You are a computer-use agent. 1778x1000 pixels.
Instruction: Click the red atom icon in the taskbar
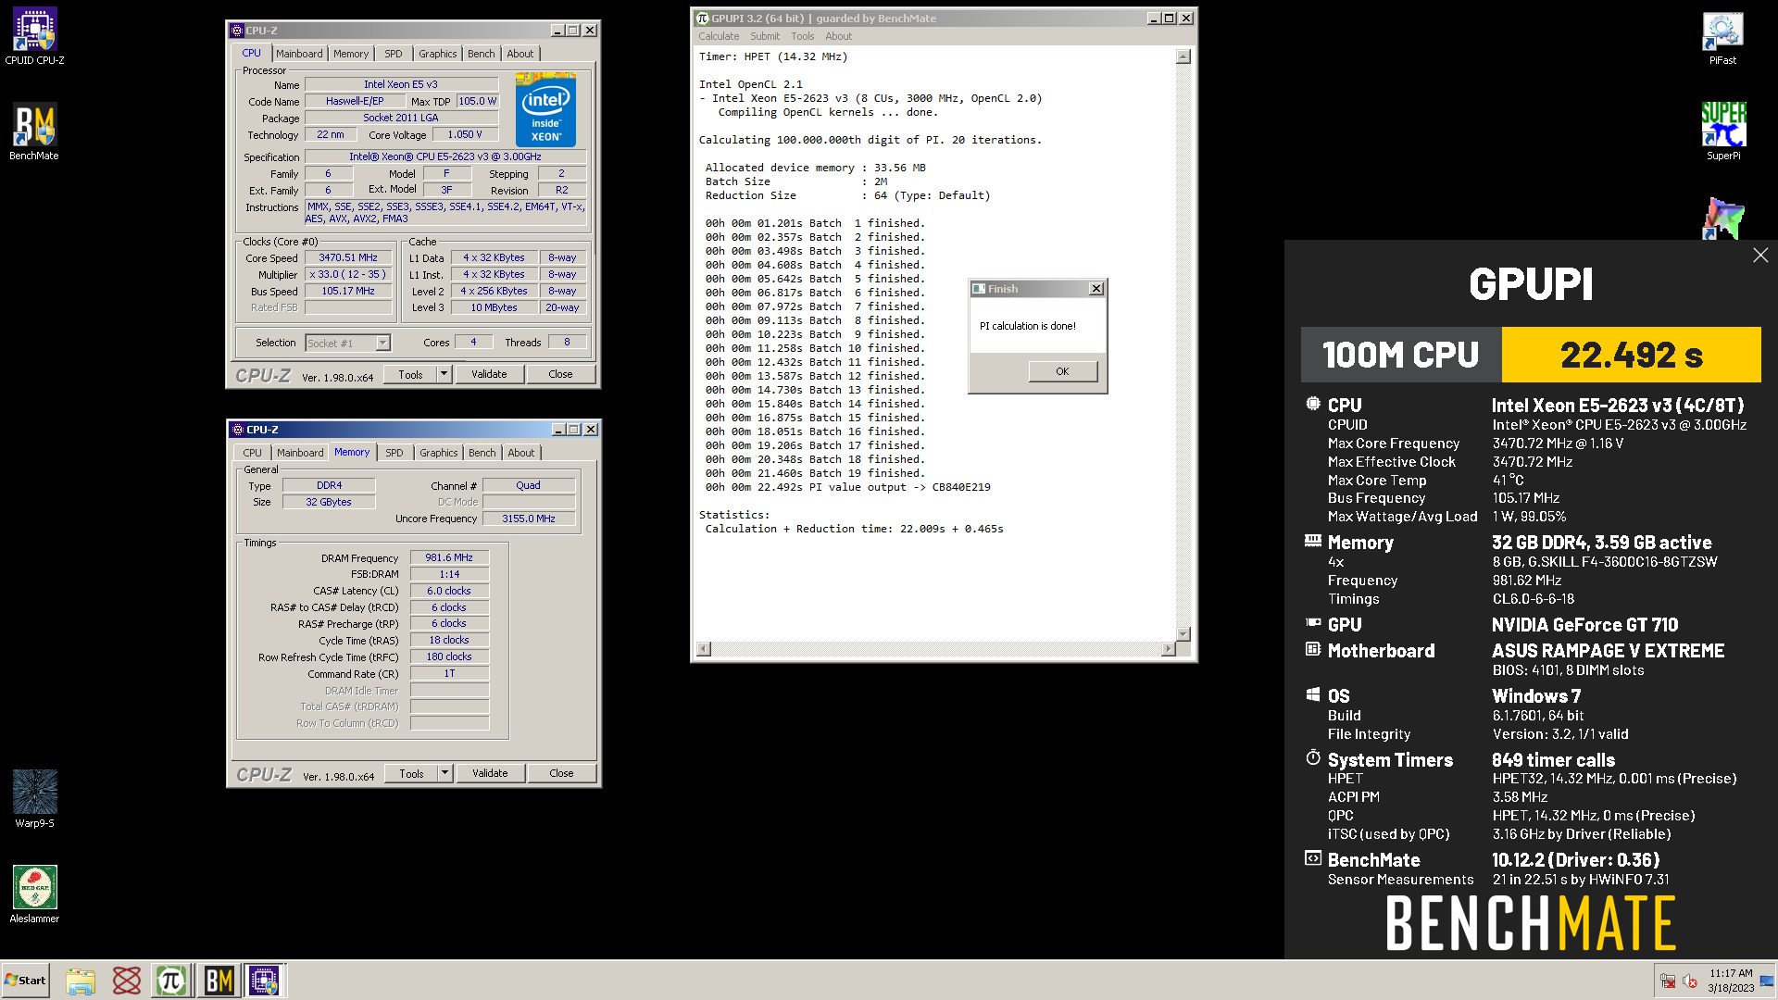126,981
